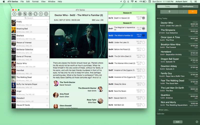Image resolution: width=200 pixels, height=125 pixels.
Task: Open Spotlight search magnifier icon
Action: point(191,1)
